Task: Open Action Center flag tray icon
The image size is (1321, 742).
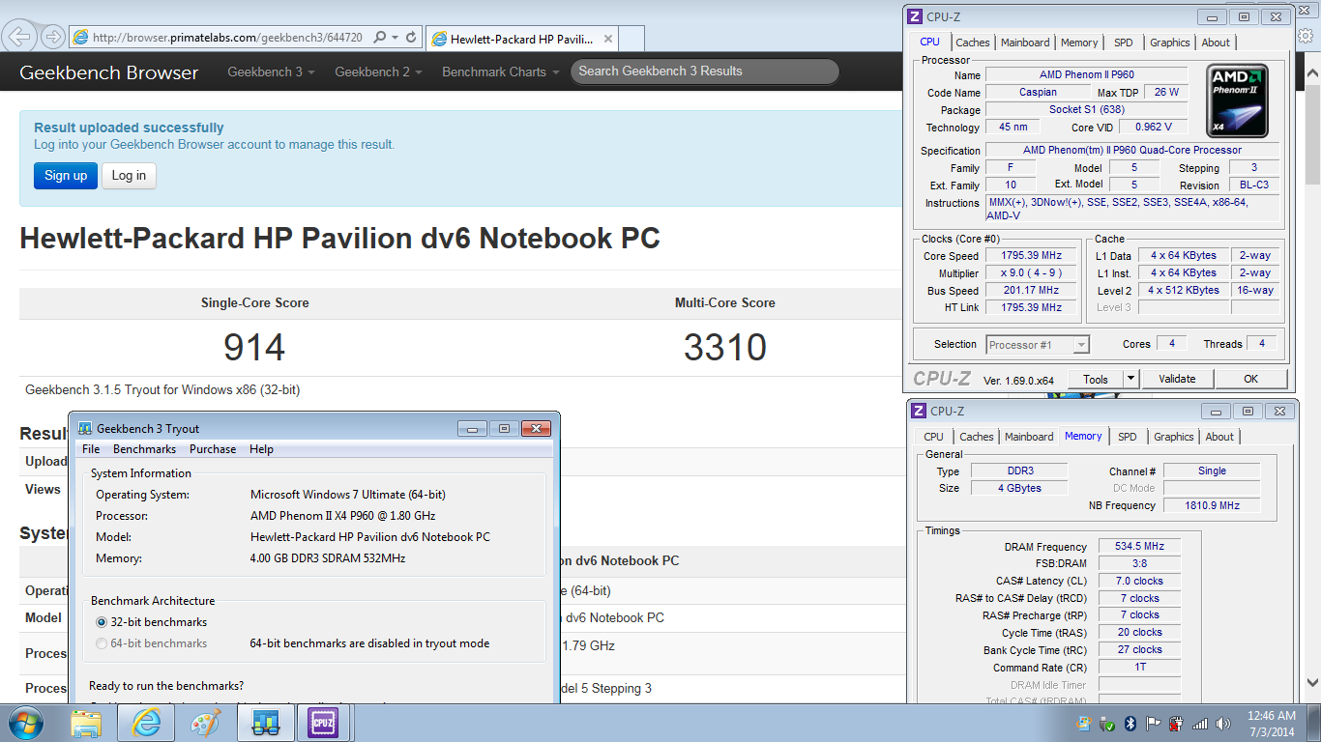Action: pos(1154,724)
